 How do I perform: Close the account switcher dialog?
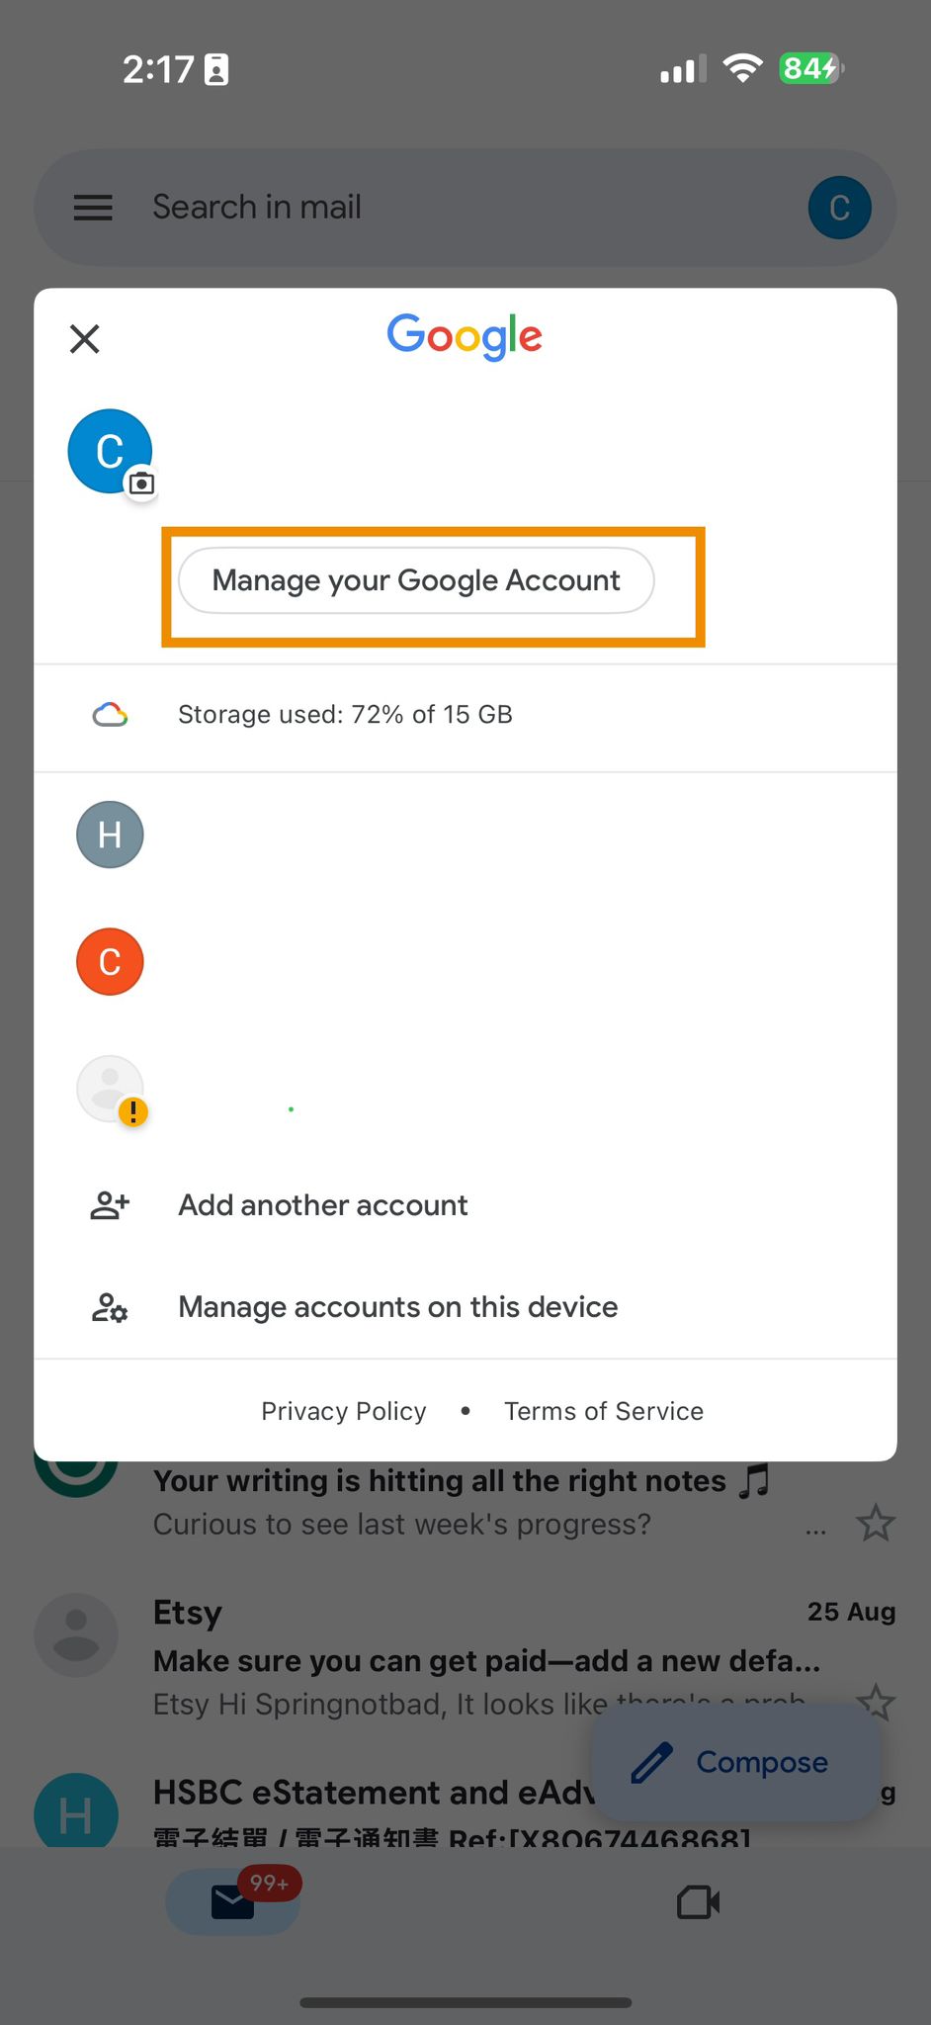coord(84,338)
